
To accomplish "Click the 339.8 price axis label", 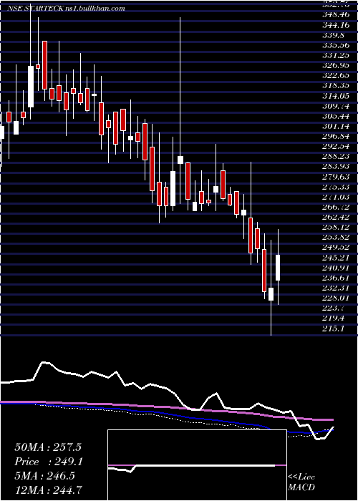I will (333, 35).
